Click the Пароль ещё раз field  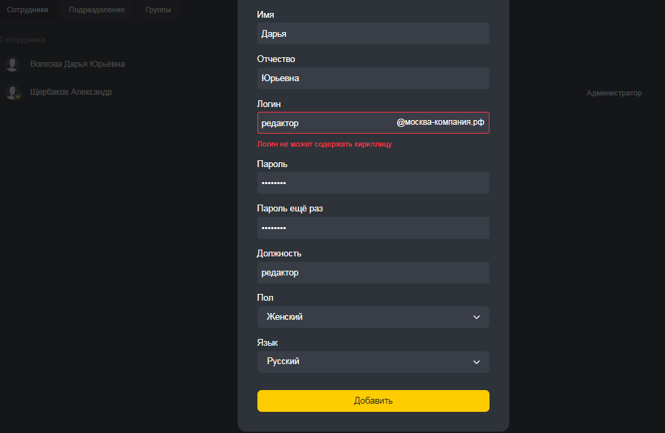[x=373, y=228]
